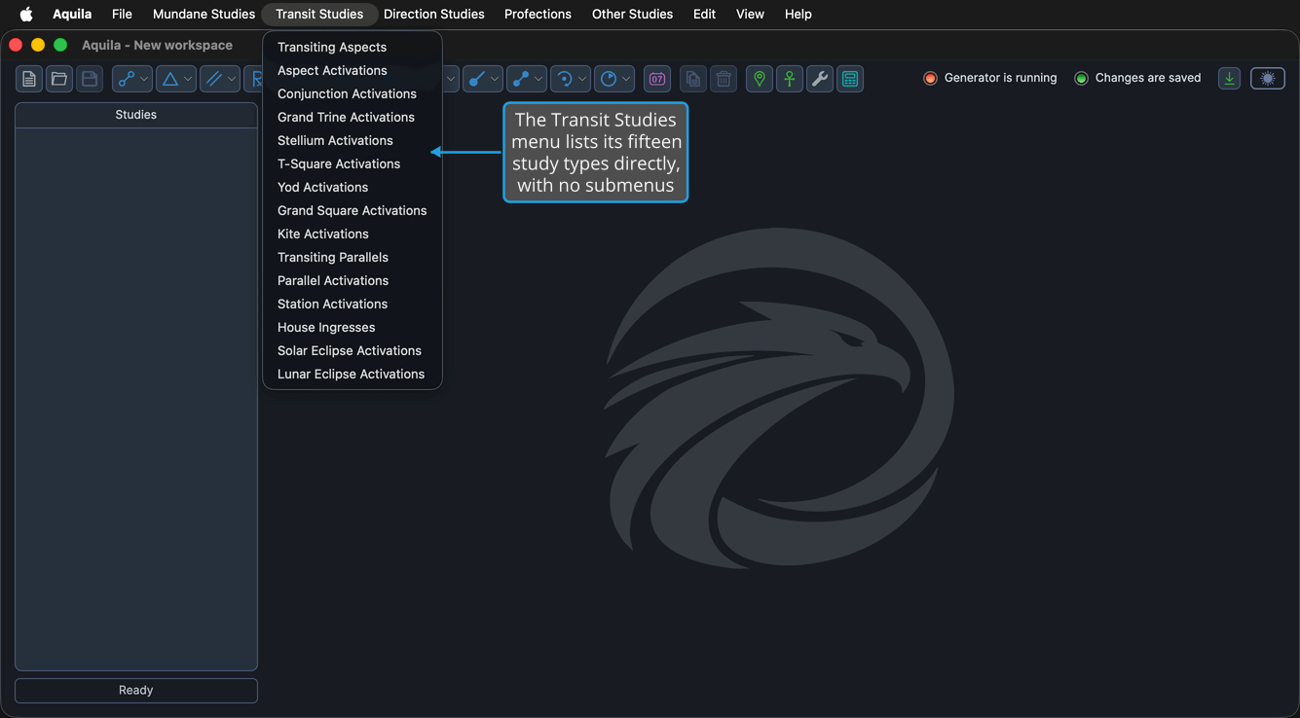Click the Studies panel header

tap(136, 115)
